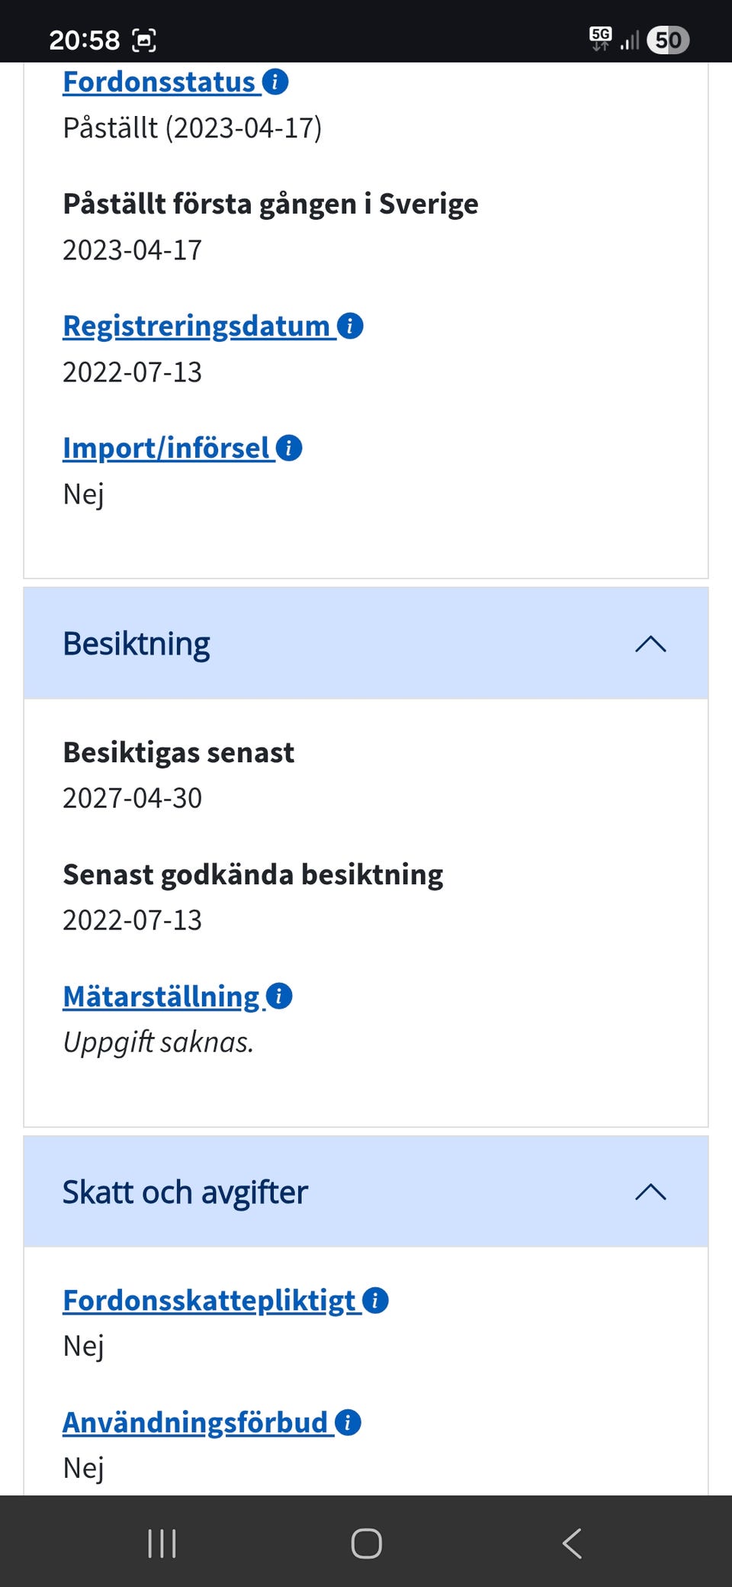Tap the Besiktning section header
Viewport: 732px width, 1587px height.
[137, 644]
